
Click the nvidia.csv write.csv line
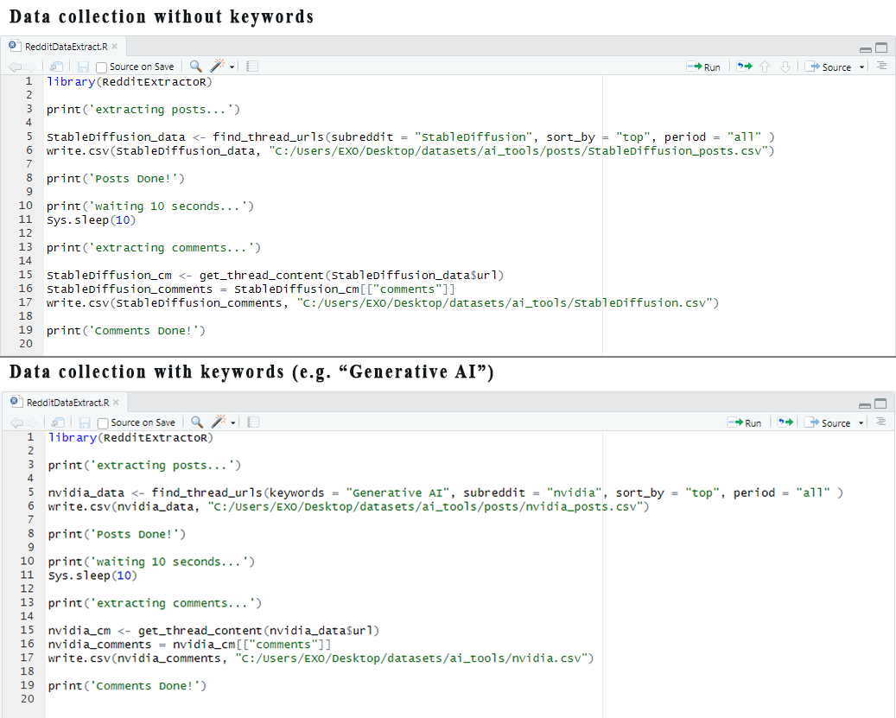tap(321, 658)
